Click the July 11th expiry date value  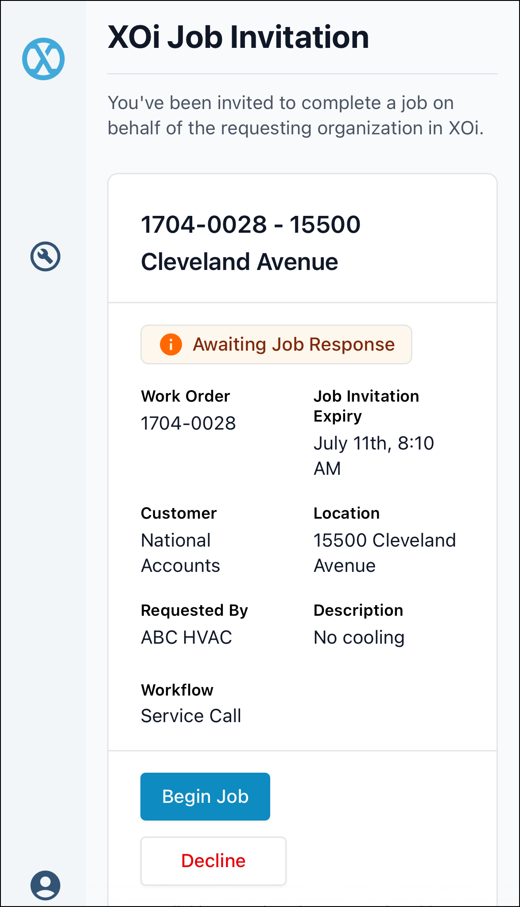pos(374,456)
